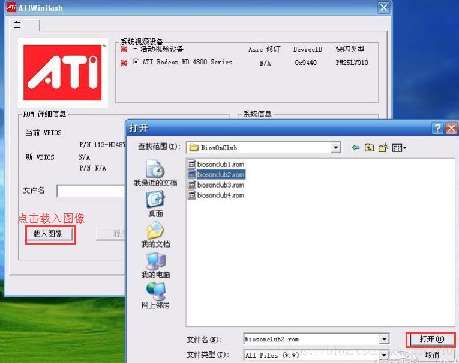
Task: Open 网上邻居 network places shortcut
Action: (x=155, y=296)
